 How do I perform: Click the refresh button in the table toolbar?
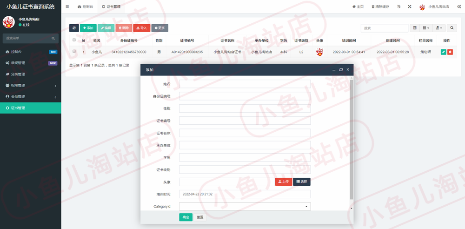click(x=74, y=28)
